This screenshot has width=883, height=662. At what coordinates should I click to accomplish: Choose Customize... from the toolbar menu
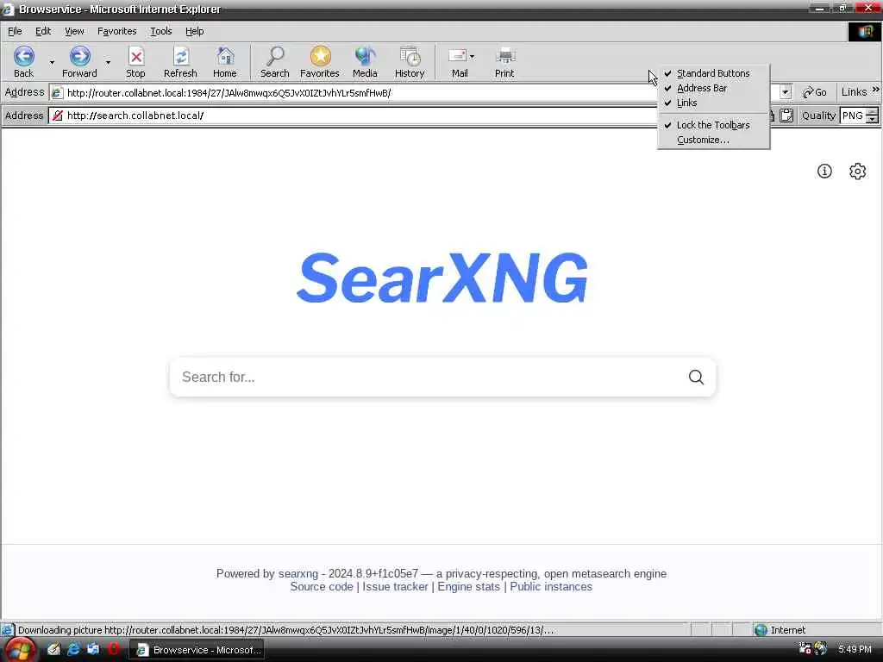pyautogui.click(x=713, y=140)
